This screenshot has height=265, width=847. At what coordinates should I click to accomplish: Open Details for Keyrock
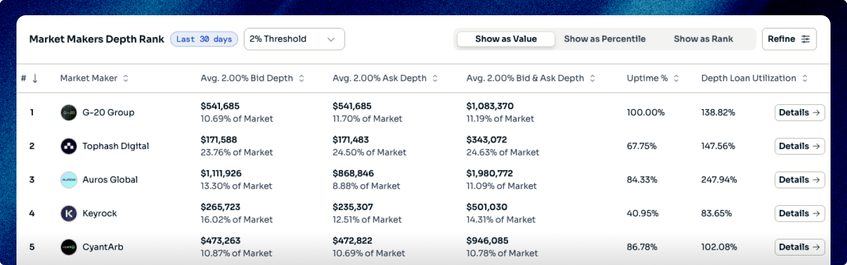(799, 213)
